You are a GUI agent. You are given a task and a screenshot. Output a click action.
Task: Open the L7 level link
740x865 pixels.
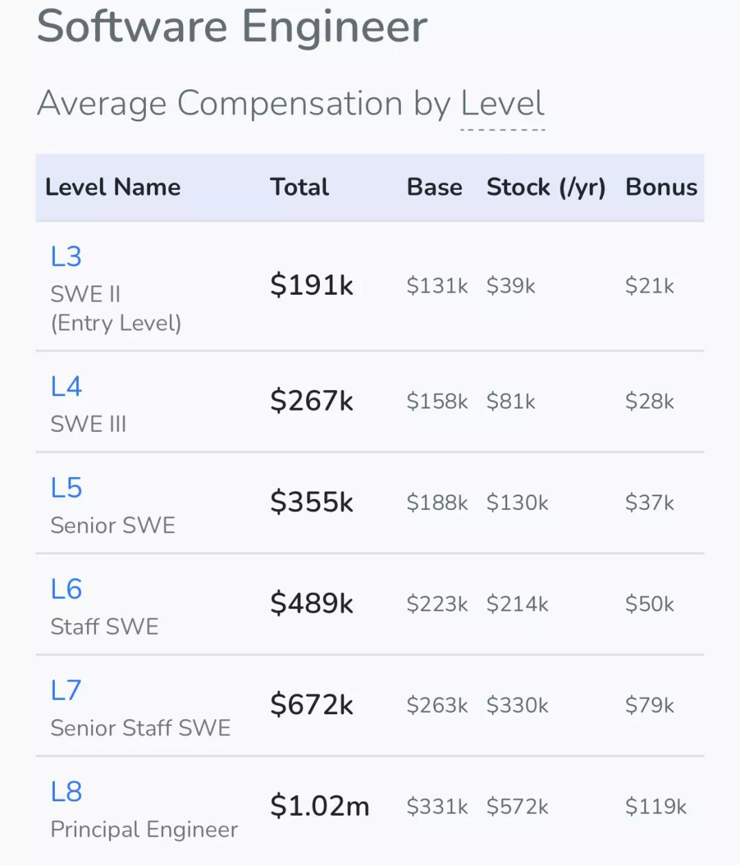tap(66, 690)
